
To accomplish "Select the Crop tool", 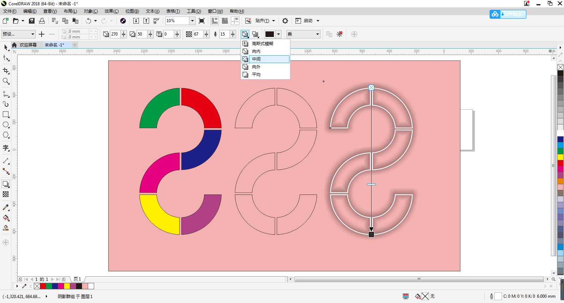I will click(6, 71).
